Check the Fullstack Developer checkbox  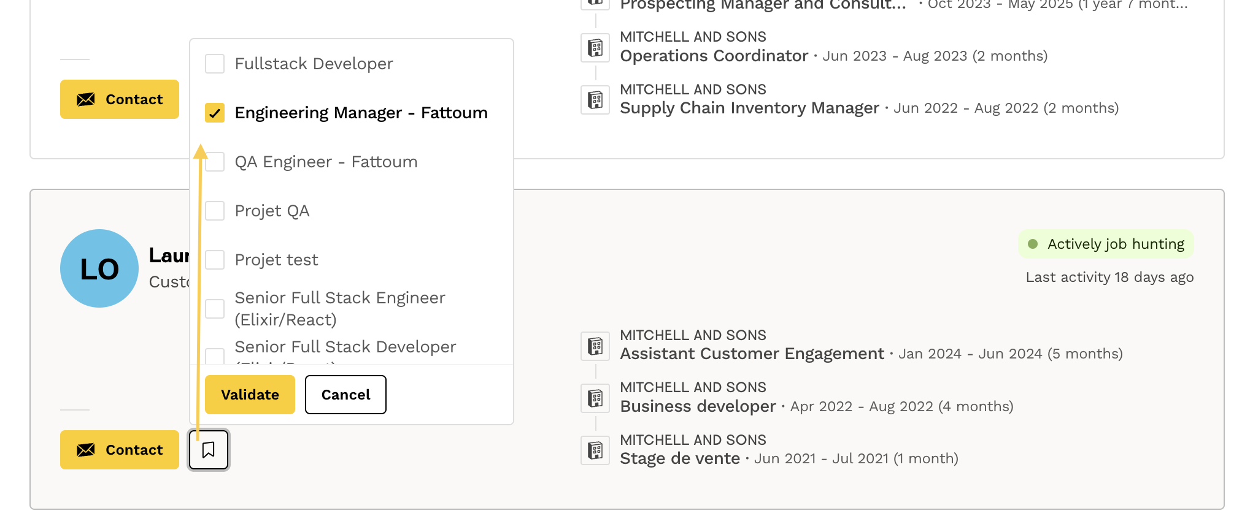coord(215,64)
